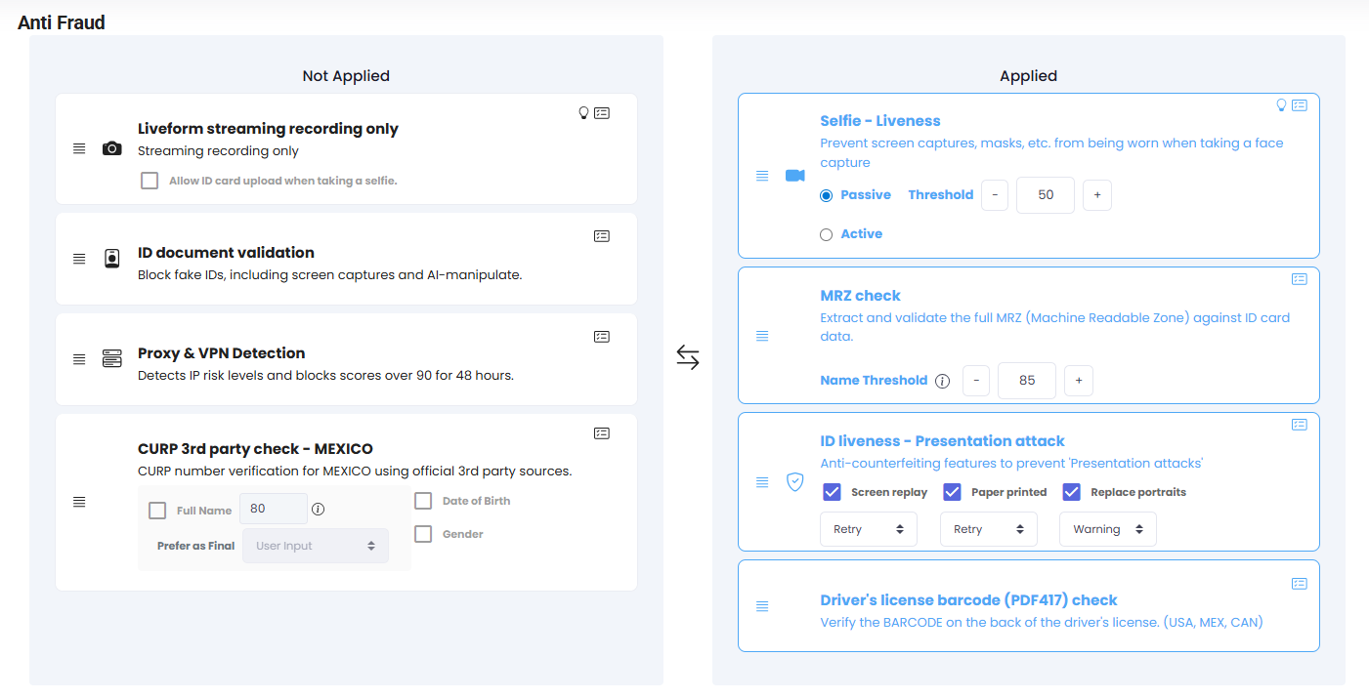Open the Prefer as Final User Input dropdown
The height and width of the screenshot is (698, 1369).
coord(315,546)
